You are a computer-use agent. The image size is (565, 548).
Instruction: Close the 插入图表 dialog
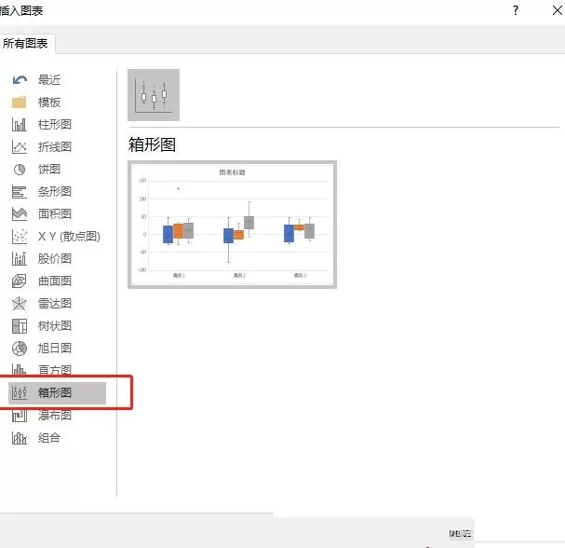pos(558,10)
